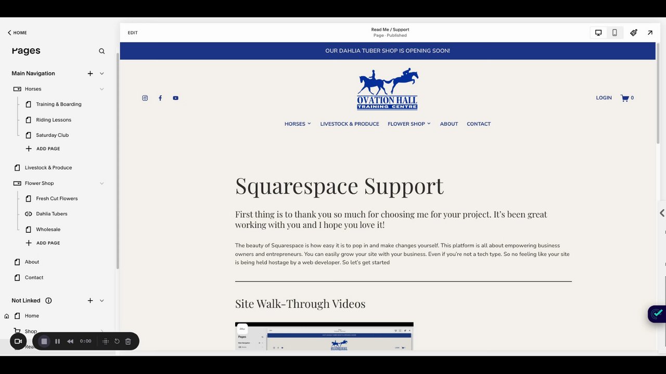Show Not Linked info tooltip icon
Viewport: 666px width, 374px height.
click(x=48, y=301)
